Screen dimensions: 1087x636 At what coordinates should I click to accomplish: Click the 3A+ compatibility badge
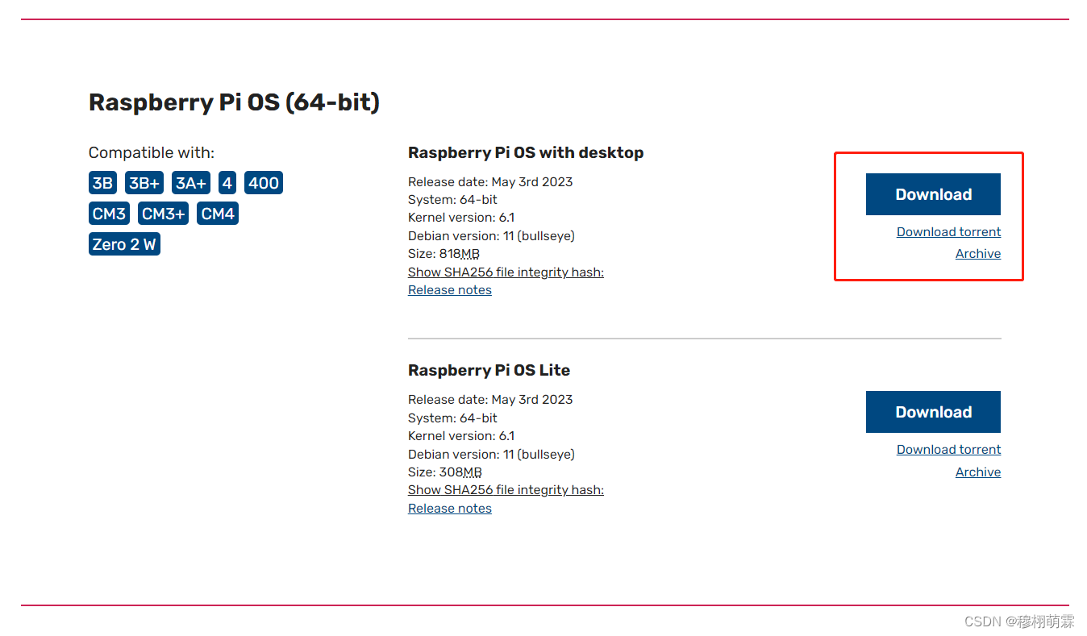[191, 183]
